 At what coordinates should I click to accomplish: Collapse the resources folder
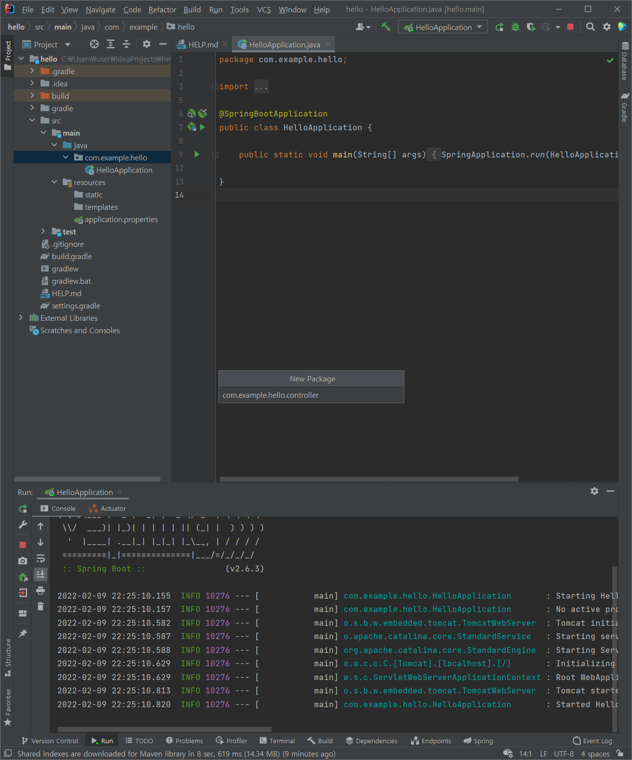pos(54,182)
